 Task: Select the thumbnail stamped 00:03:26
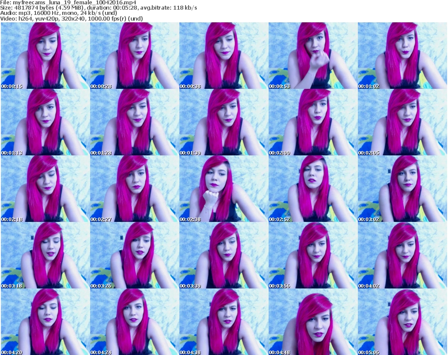[134, 255]
